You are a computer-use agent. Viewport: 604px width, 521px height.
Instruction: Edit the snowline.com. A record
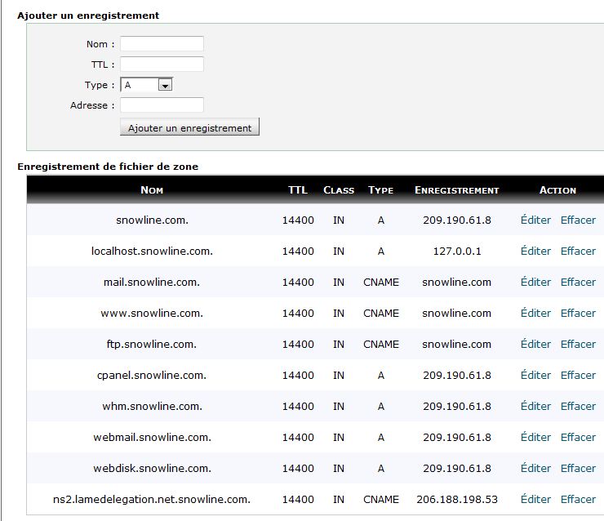tap(535, 220)
